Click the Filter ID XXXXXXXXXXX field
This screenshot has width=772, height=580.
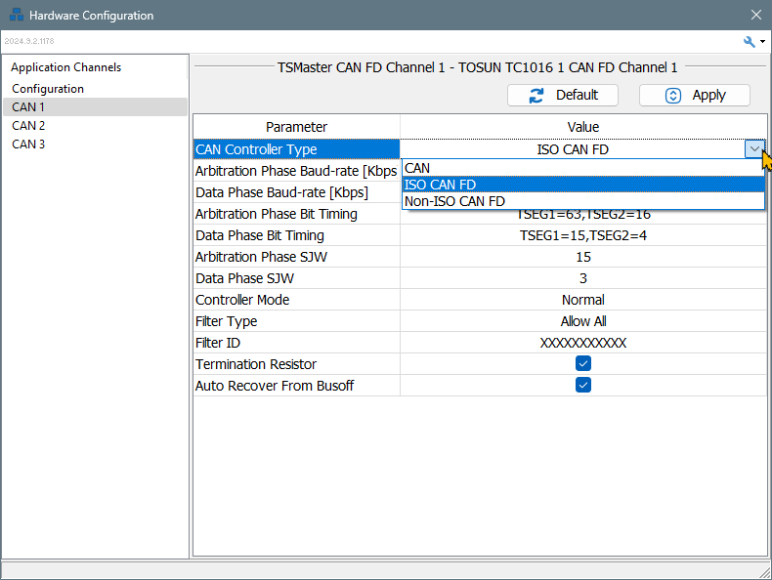583,343
